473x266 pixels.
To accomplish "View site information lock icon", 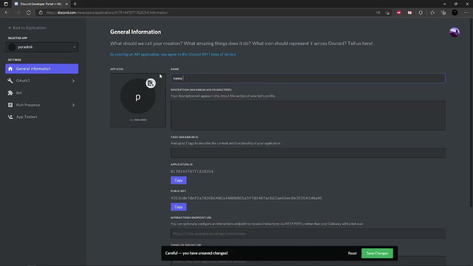I will pyautogui.click(x=41, y=13).
